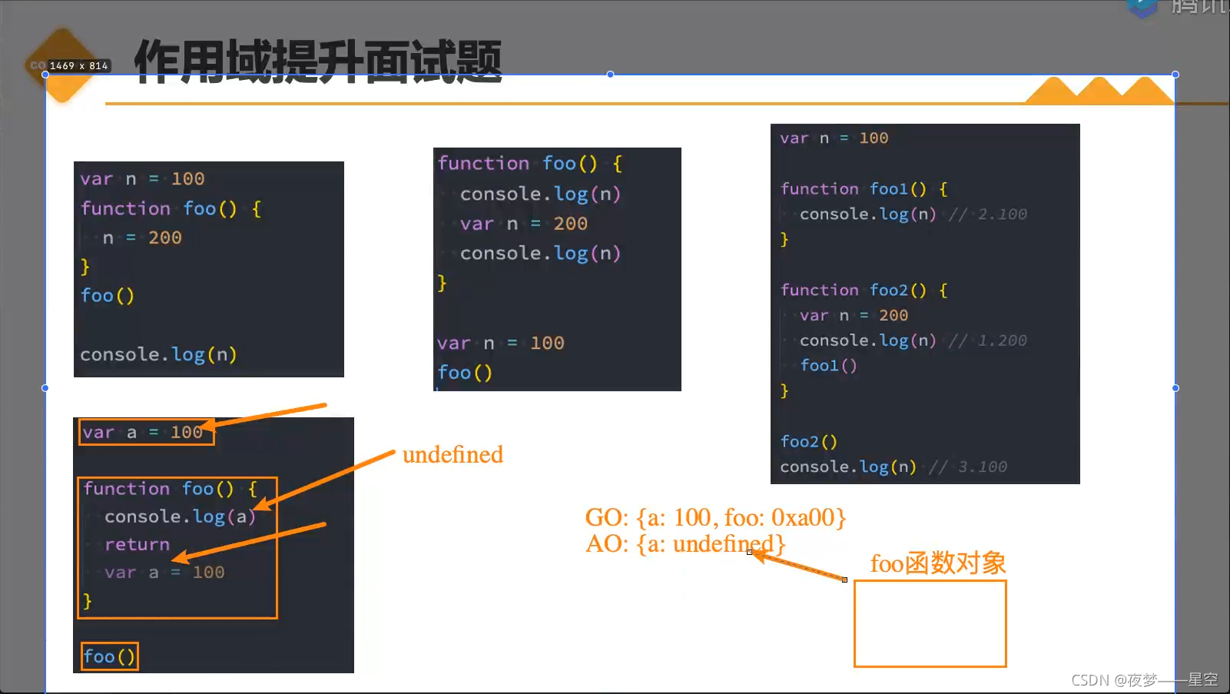This screenshot has height=694, width=1230.
Task: Click the "AO: {a: undefined}" text
Action: click(x=685, y=544)
